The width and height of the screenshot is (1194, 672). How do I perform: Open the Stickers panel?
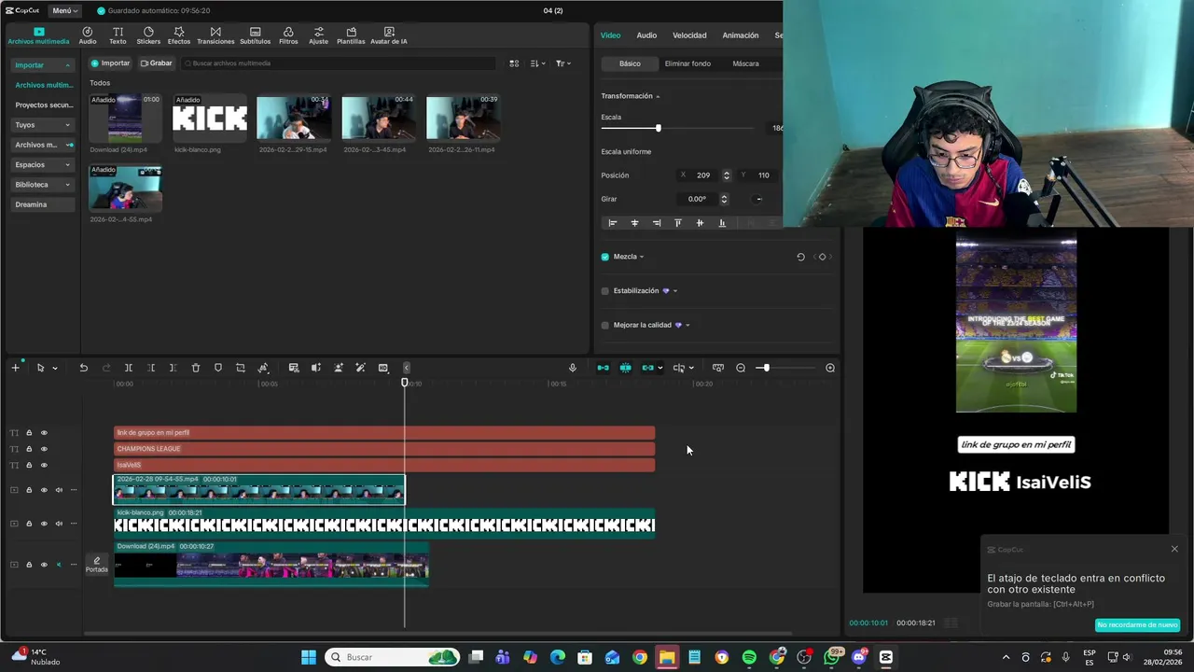point(148,35)
